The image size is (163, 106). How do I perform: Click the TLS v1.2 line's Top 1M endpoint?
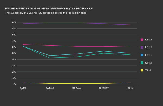click(130, 25)
